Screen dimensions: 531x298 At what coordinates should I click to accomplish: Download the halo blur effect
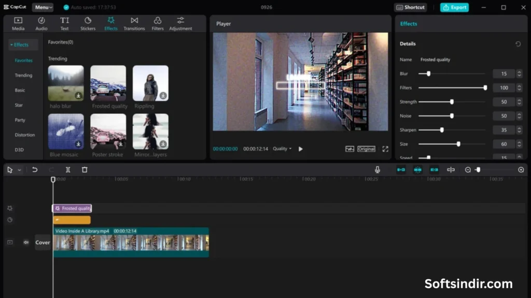[78, 96]
